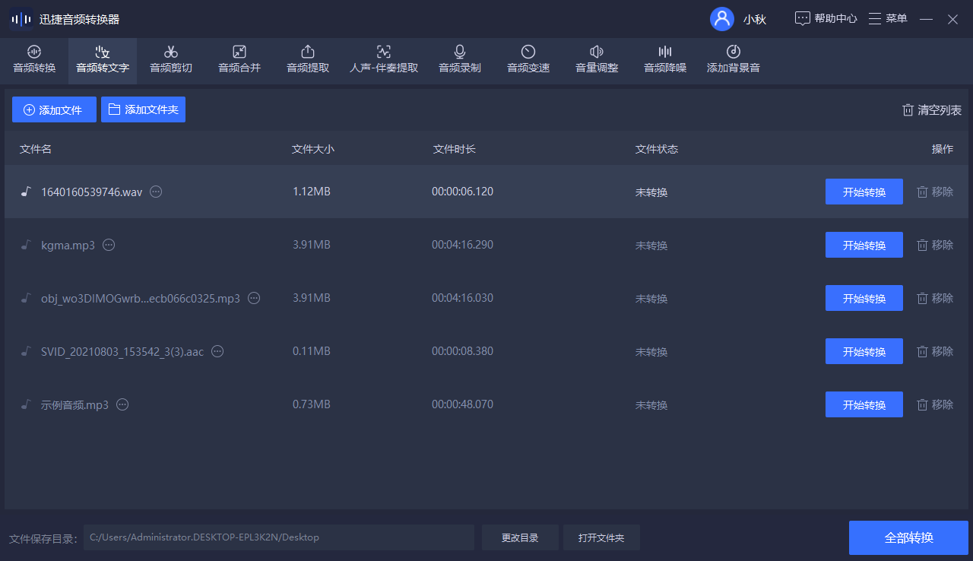973x561 pixels.
Task: Open the 菜单 menu
Action: (888, 18)
